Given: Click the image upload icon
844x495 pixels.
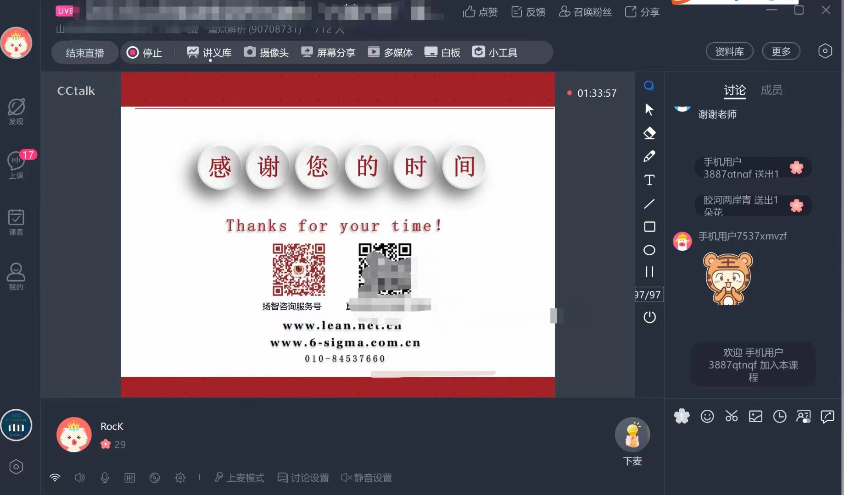Looking at the screenshot, I should tap(755, 416).
